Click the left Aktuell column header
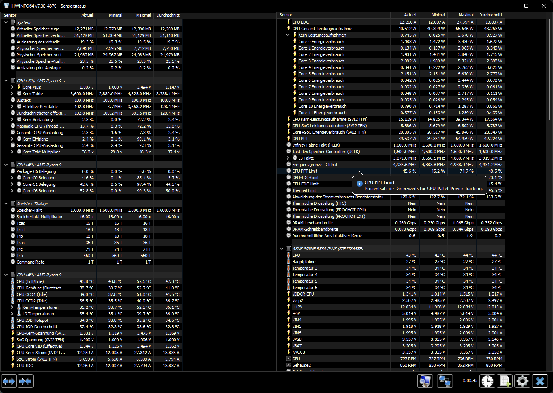This screenshot has height=393, width=553. (82, 15)
